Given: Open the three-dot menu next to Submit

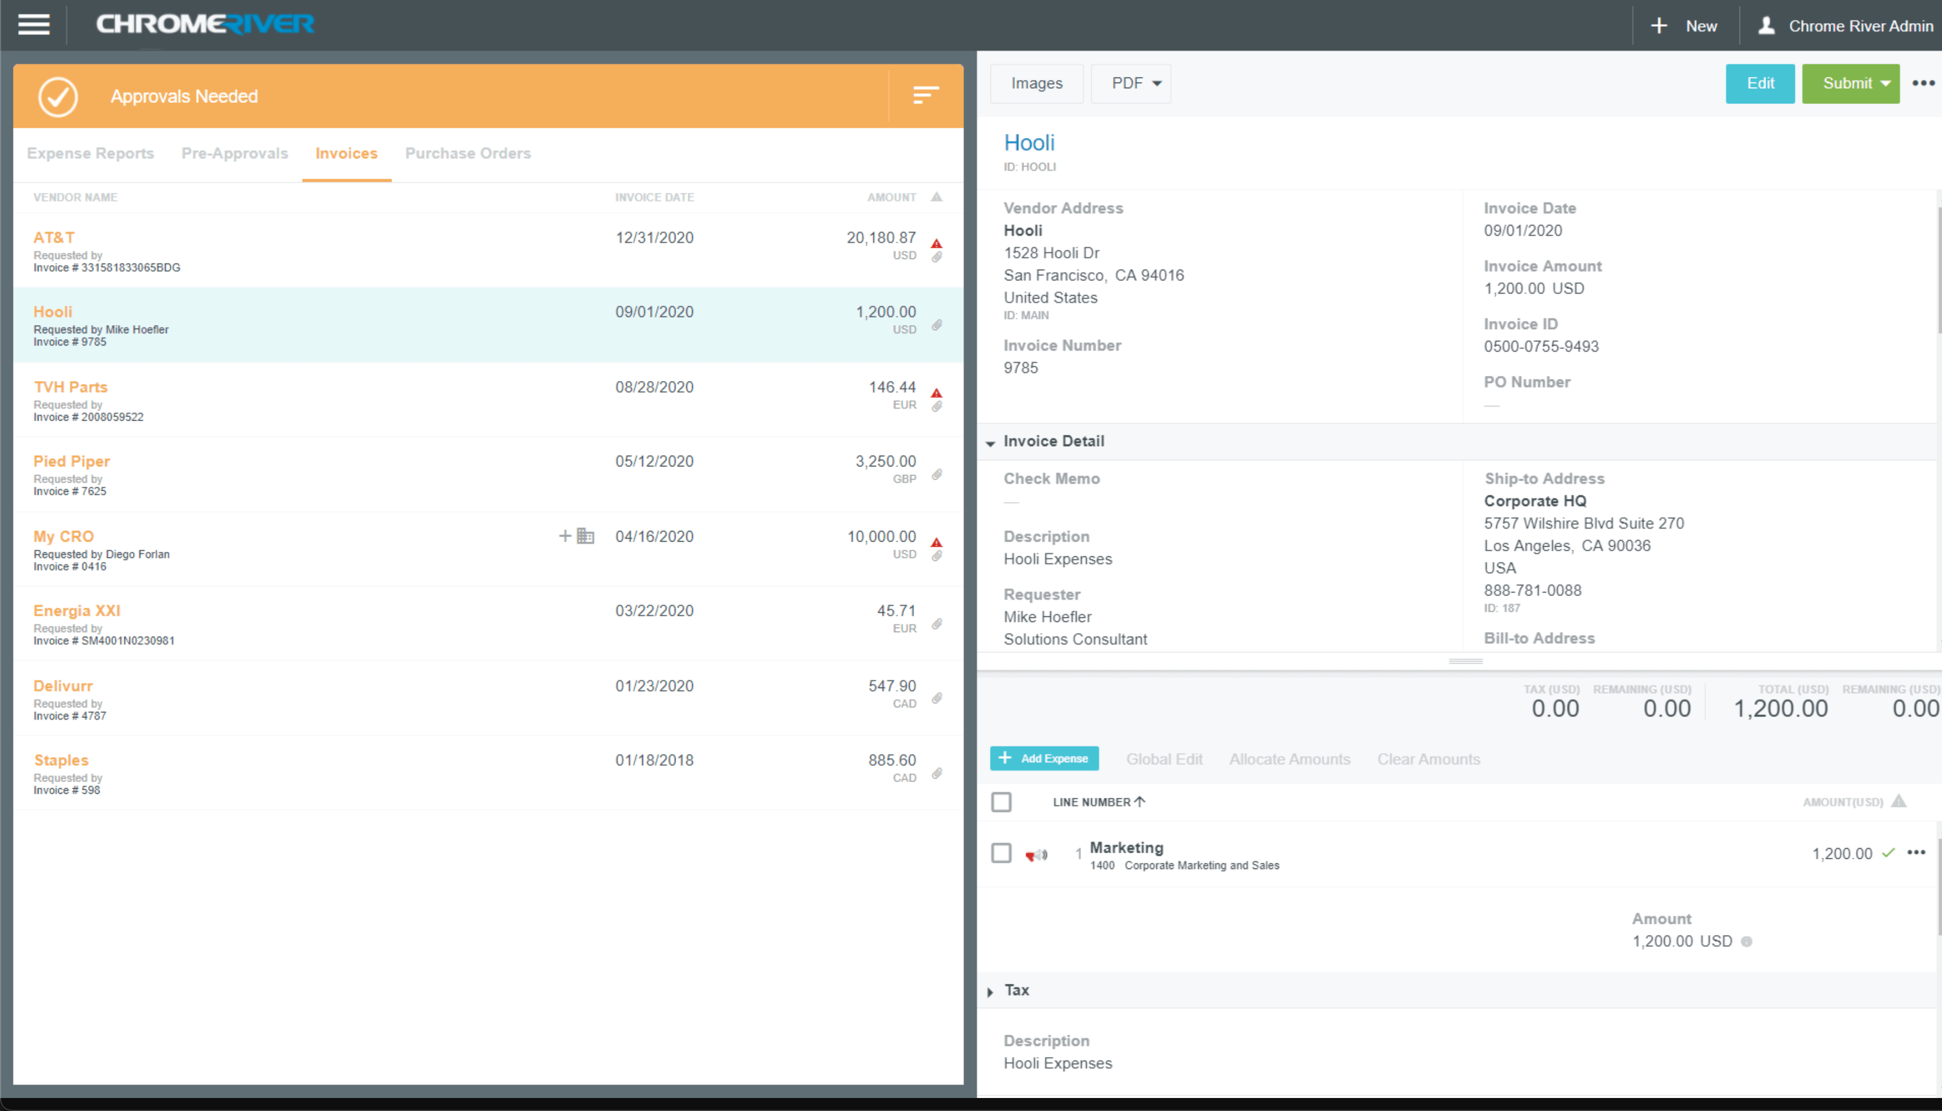Looking at the screenshot, I should pos(1923,83).
